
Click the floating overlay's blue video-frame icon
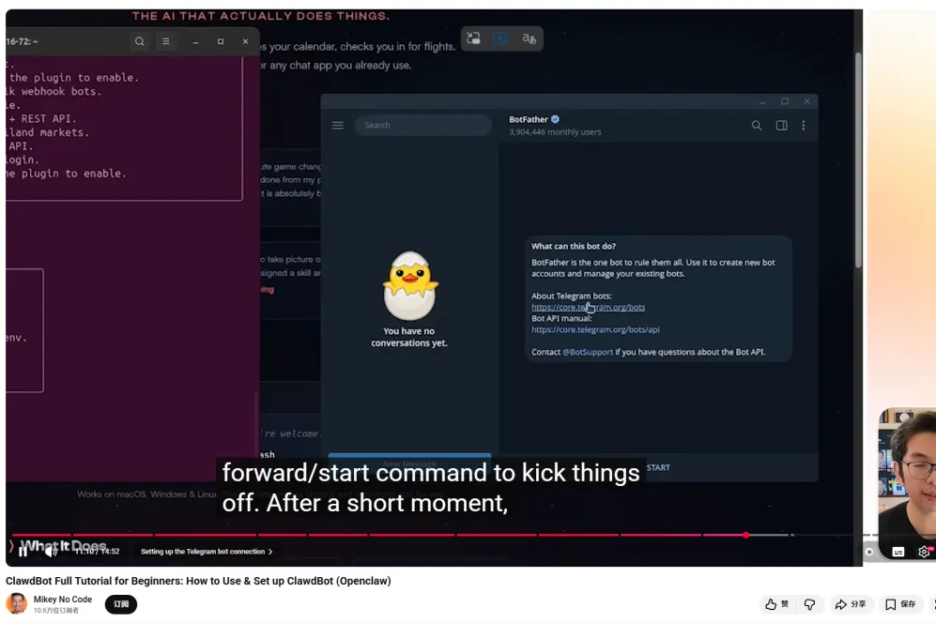[500, 38]
